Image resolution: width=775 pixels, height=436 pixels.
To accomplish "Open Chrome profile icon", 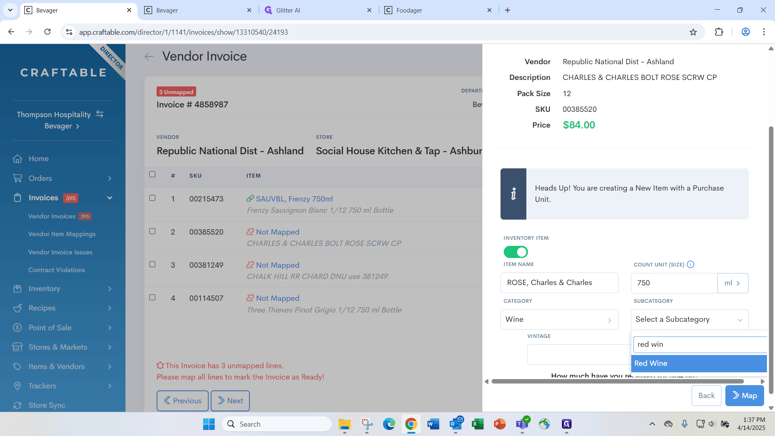I will (x=746, y=32).
